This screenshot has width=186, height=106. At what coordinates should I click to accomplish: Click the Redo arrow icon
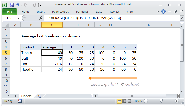pyautogui.click(x=26, y=5)
